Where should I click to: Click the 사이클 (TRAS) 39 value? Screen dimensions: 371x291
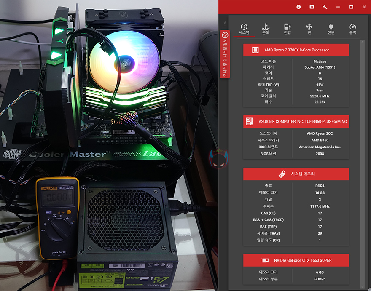coord(320,233)
